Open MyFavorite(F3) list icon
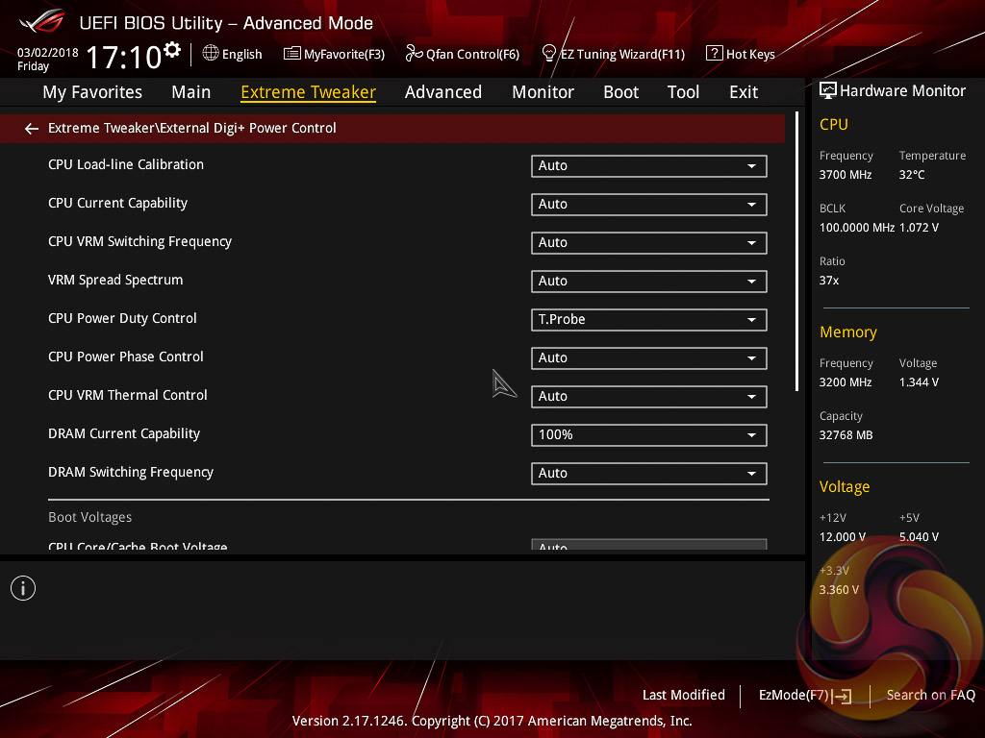 (x=292, y=54)
